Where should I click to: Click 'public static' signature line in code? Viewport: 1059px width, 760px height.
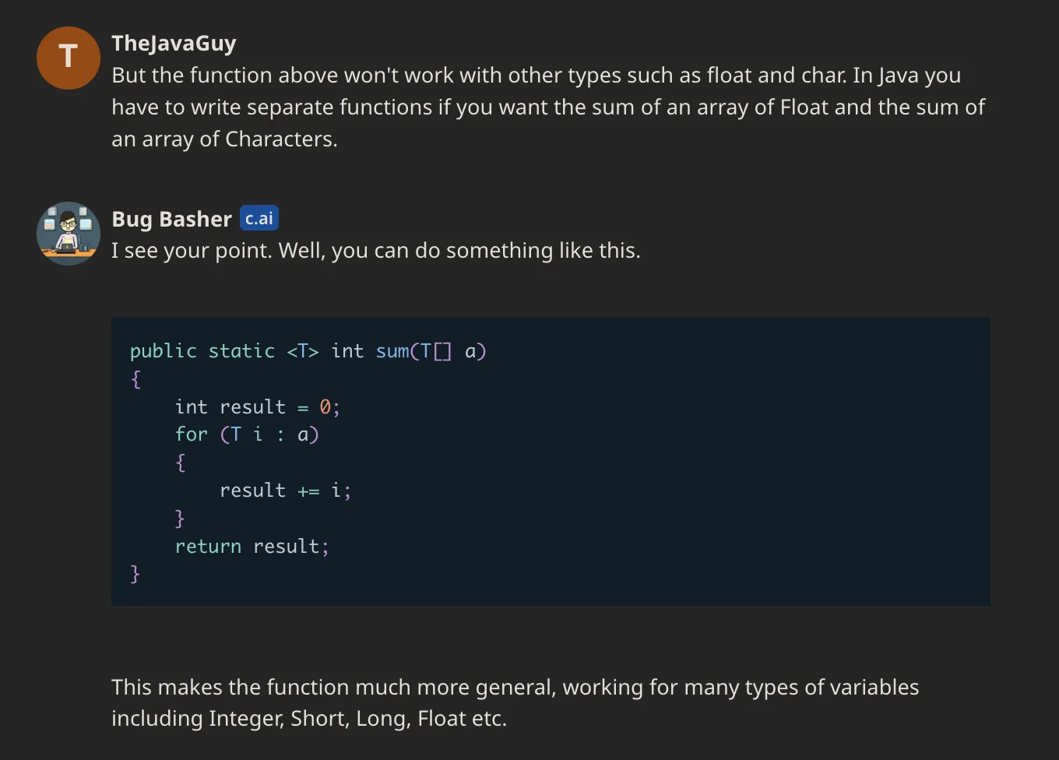point(308,351)
